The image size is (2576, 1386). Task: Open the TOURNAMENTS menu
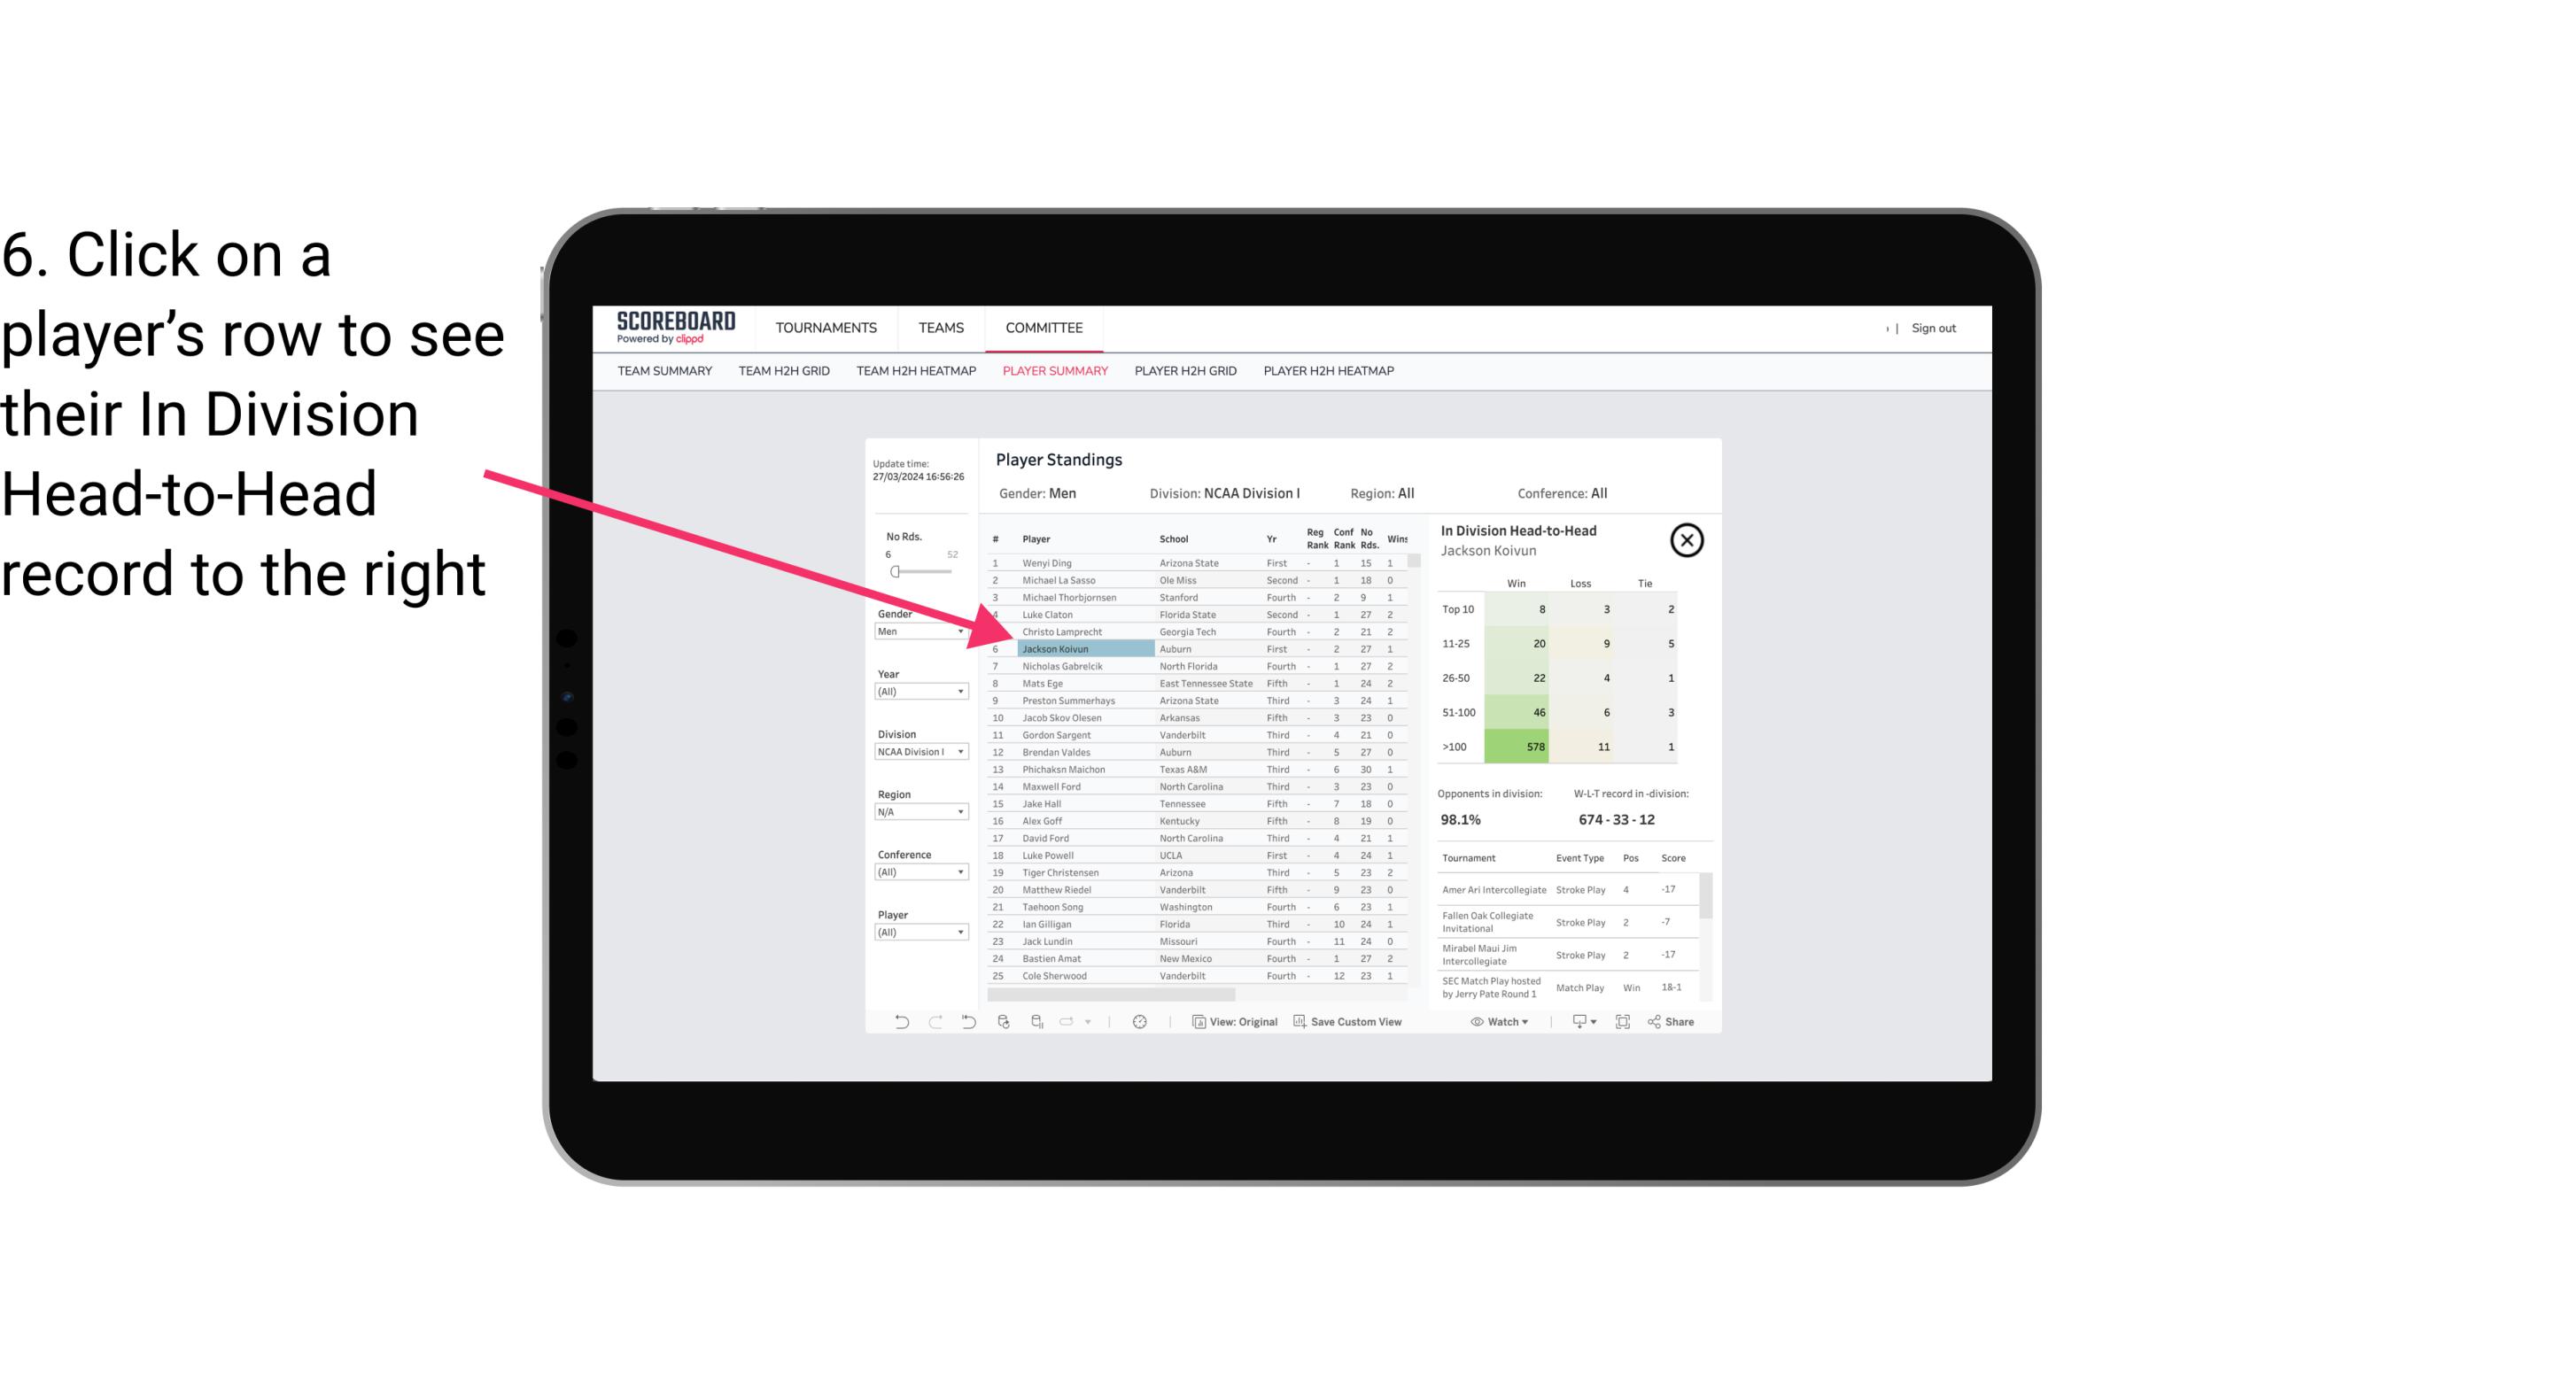click(826, 328)
